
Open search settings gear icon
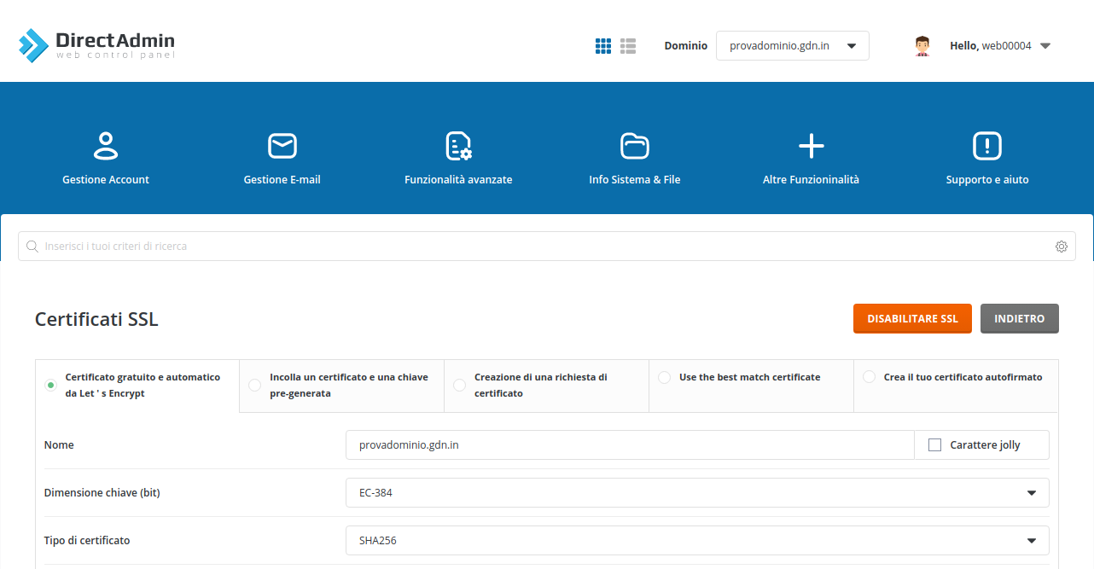(x=1062, y=247)
